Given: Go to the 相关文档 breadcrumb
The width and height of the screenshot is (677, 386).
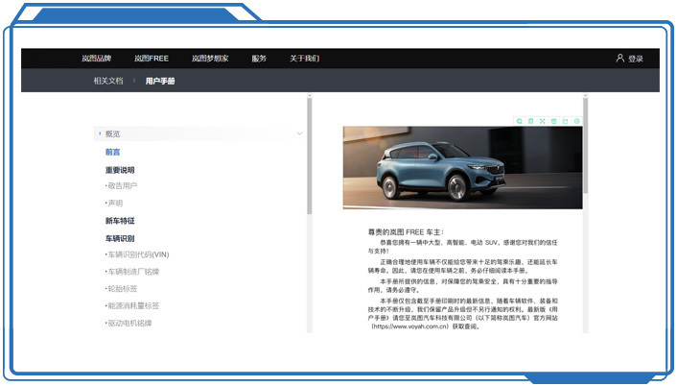Looking at the screenshot, I should pos(108,81).
